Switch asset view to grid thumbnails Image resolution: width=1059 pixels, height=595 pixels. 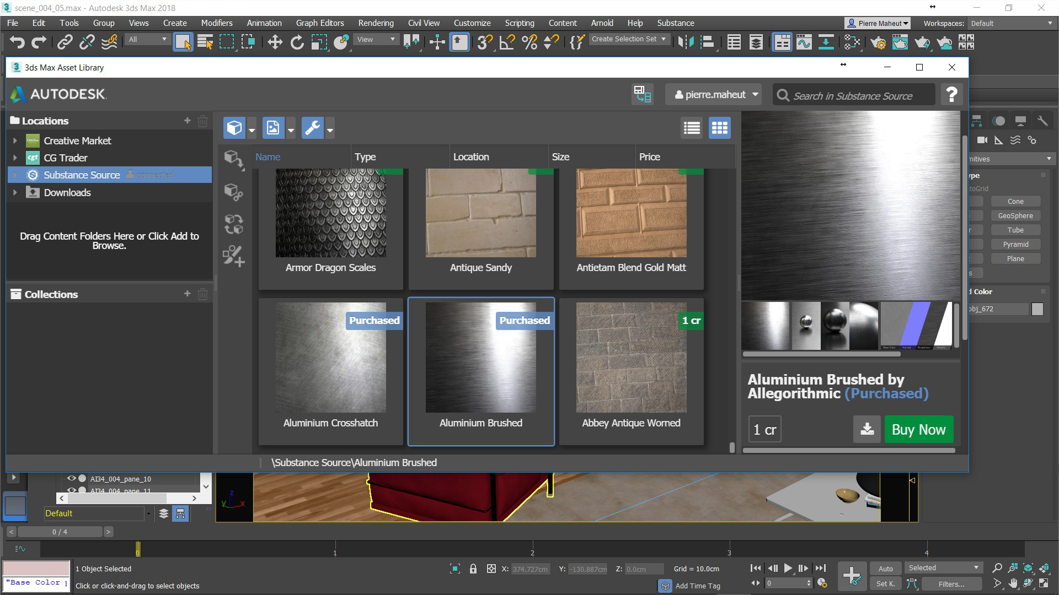coord(719,128)
